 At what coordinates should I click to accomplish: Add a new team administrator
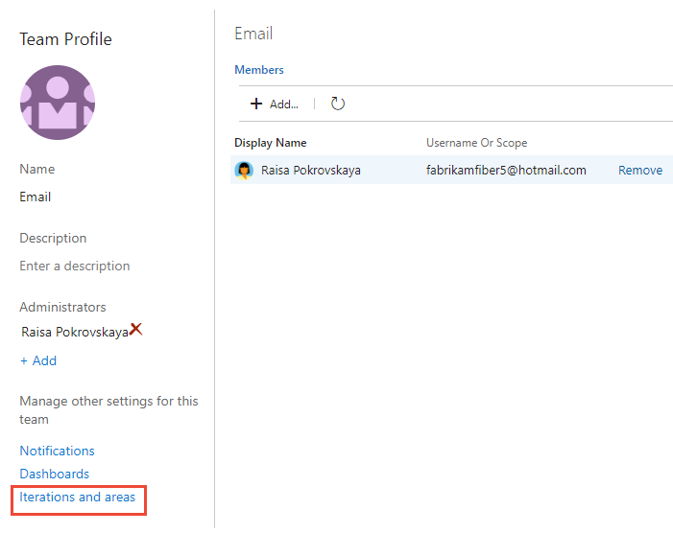[38, 360]
